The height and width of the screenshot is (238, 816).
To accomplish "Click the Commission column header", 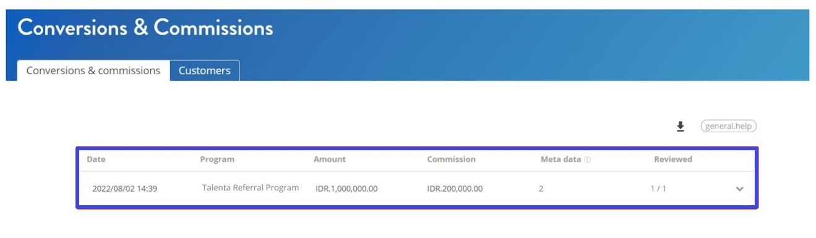I will tap(451, 159).
